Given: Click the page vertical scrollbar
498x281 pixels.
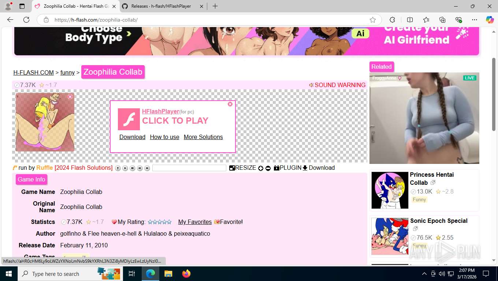Looking at the screenshot, I should [x=494, y=94].
